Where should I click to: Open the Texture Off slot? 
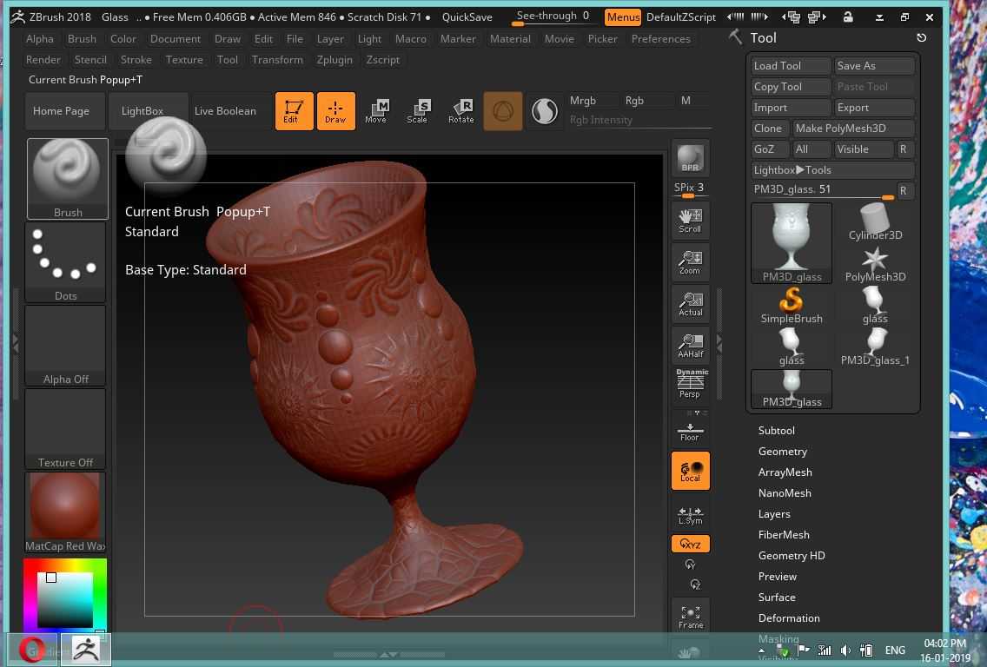(65, 429)
